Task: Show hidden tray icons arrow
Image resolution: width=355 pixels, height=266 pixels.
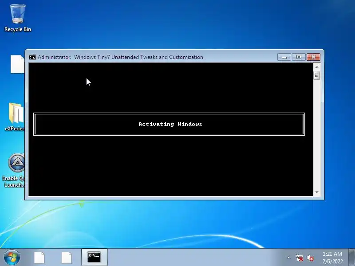Action: 289,258
